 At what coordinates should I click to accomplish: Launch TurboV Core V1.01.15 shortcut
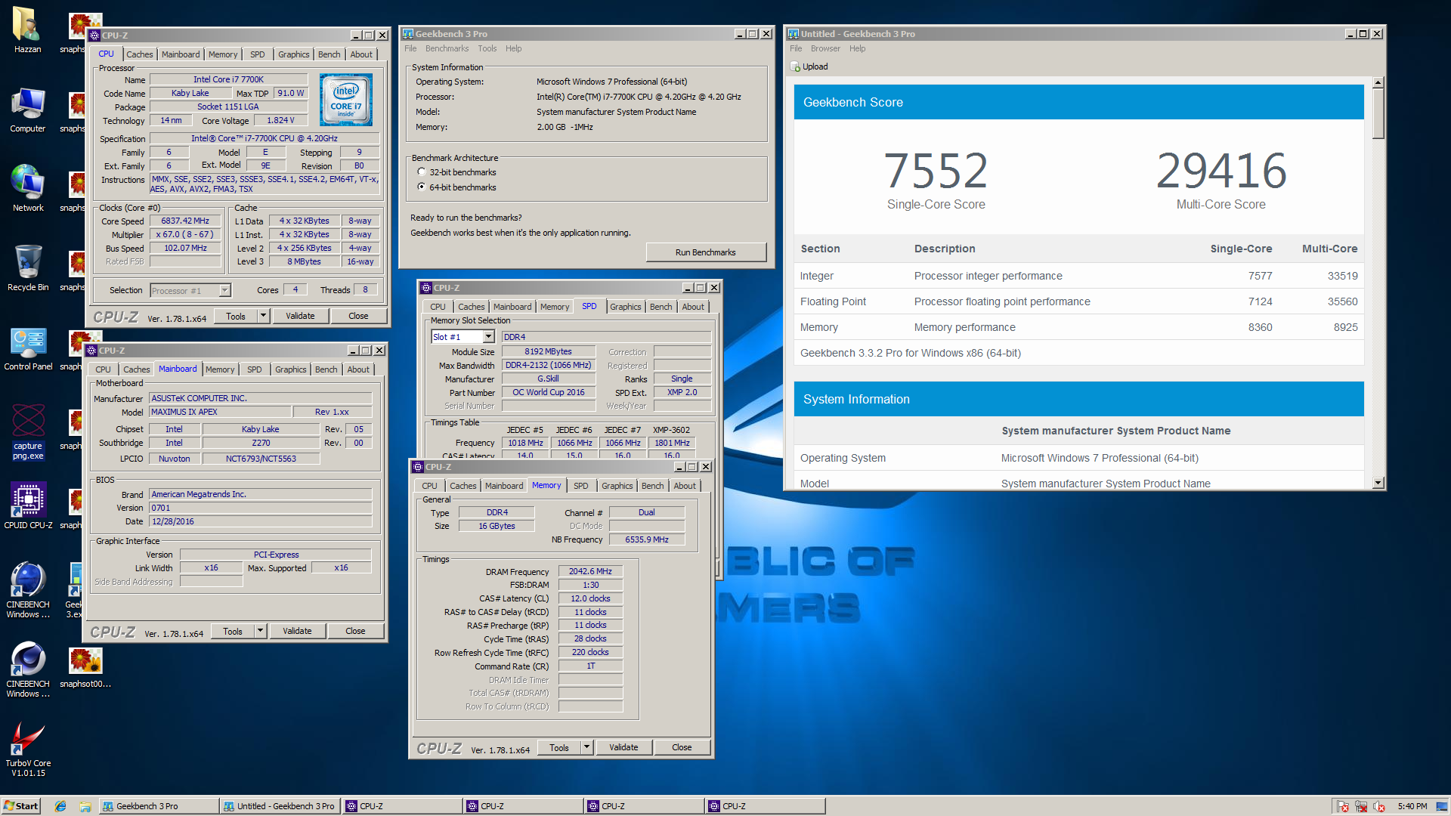tap(28, 750)
